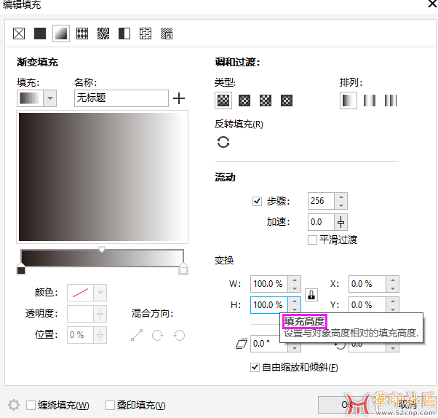Select the Texture fill icon
Image resolution: width=438 pixels, height=418 pixels.
[146, 33]
